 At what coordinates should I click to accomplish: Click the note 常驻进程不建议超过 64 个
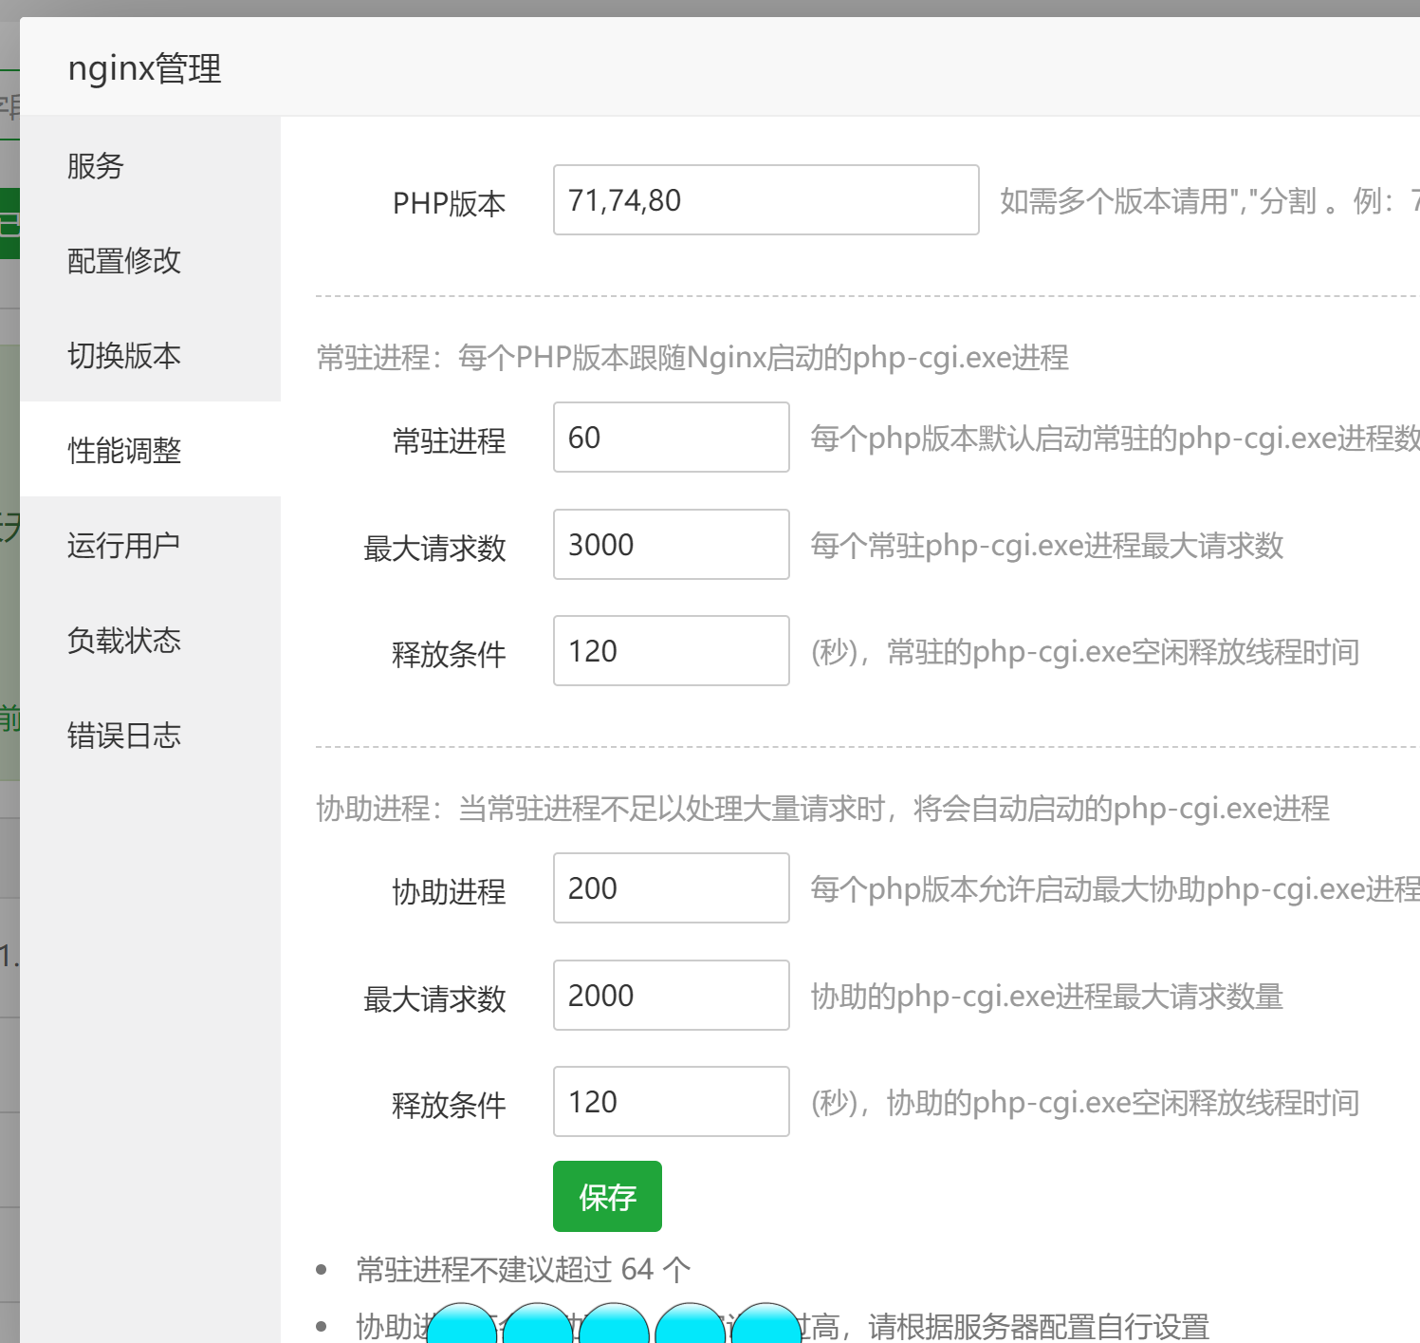click(524, 1269)
